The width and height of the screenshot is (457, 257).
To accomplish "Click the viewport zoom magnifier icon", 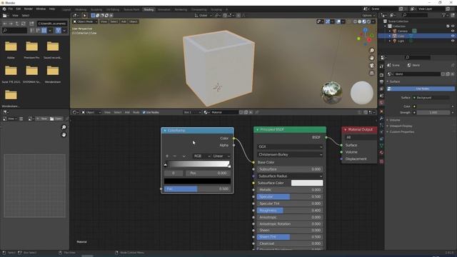I will [371, 51].
